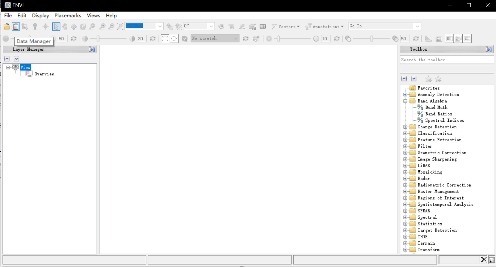Click refresh icon next to No stretch

pyautogui.click(x=245, y=38)
